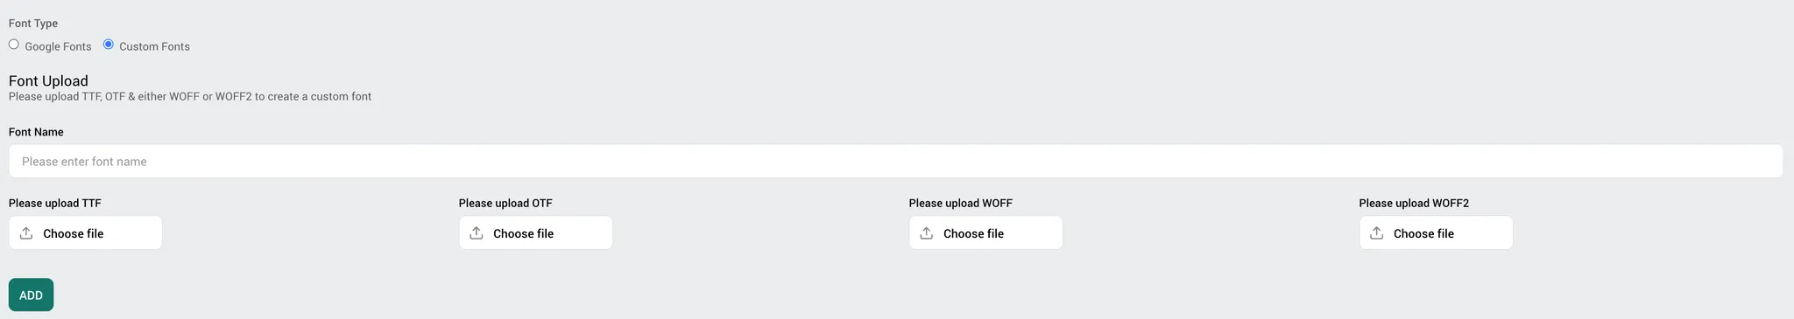Click the upload icon for the OTF file
Image resolution: width=1794 pixels, height=319 pixels.
pos(477,233)
